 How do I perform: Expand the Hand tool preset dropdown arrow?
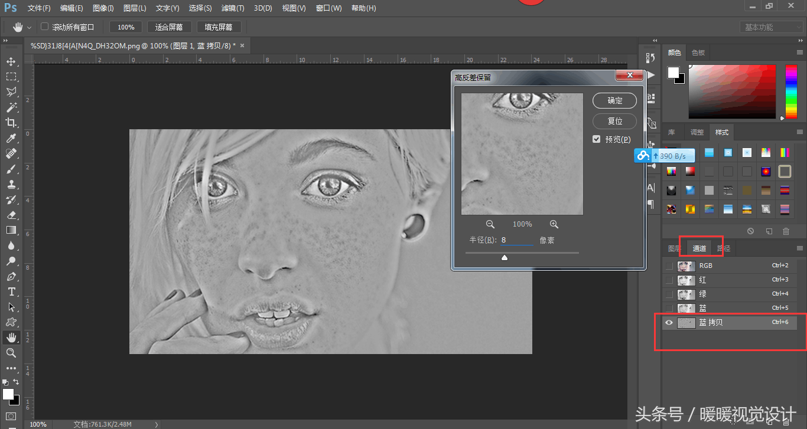click(x=29, y=27)
